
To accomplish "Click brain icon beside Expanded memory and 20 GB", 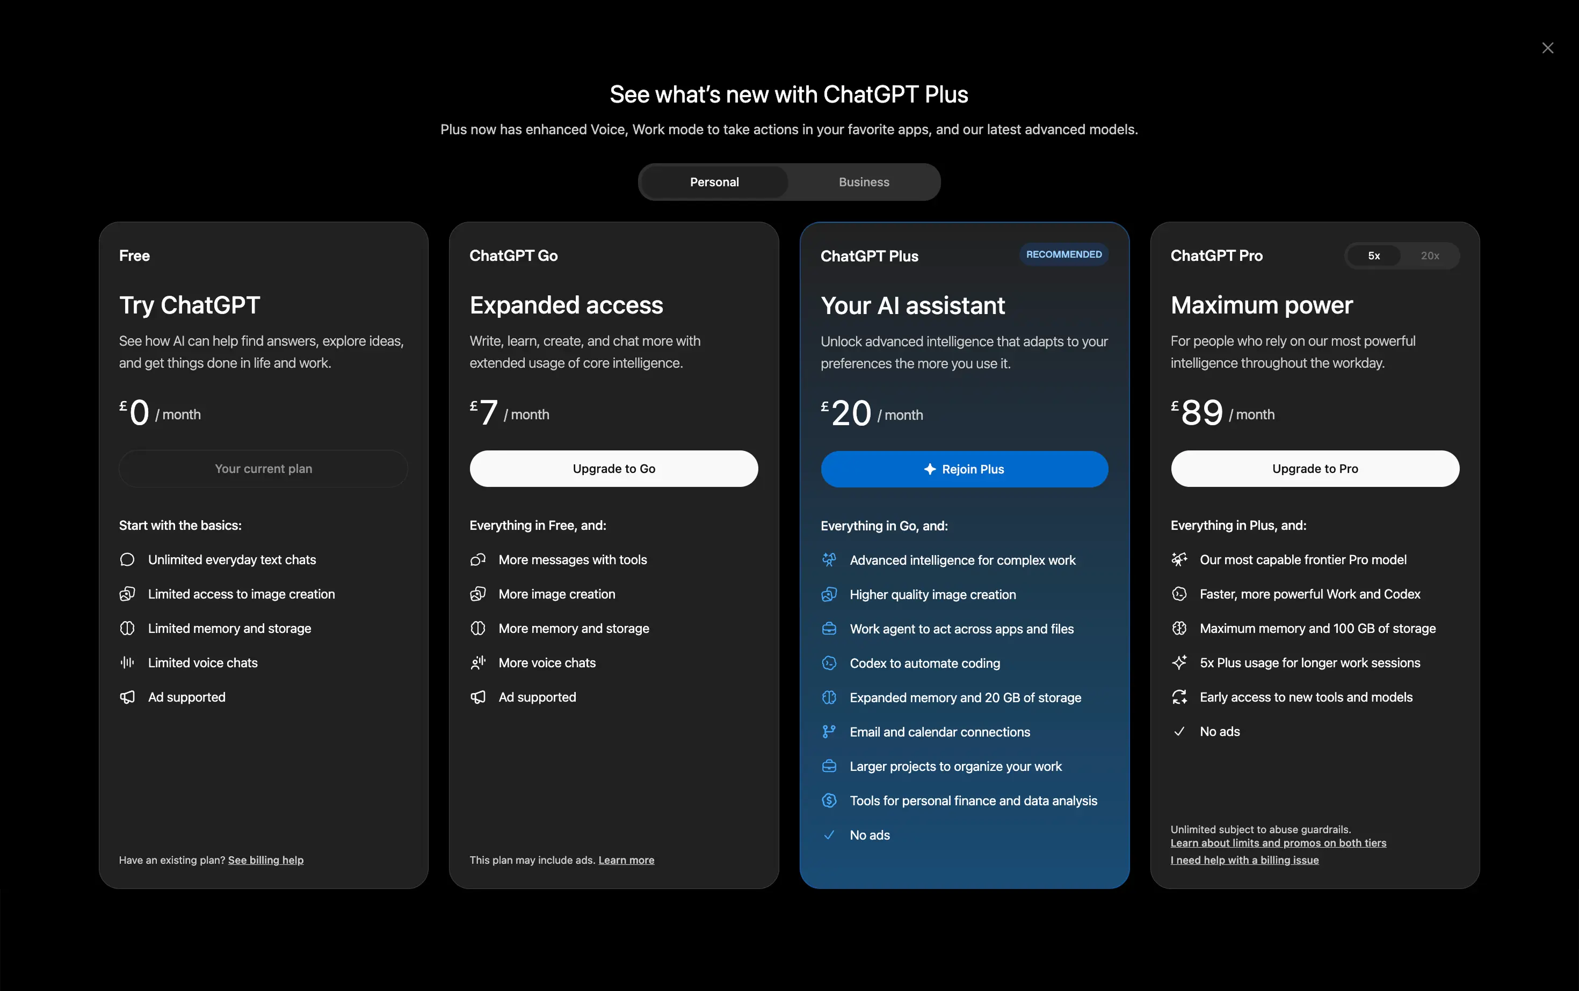I will pyautogui.click(x=829, y=697).
